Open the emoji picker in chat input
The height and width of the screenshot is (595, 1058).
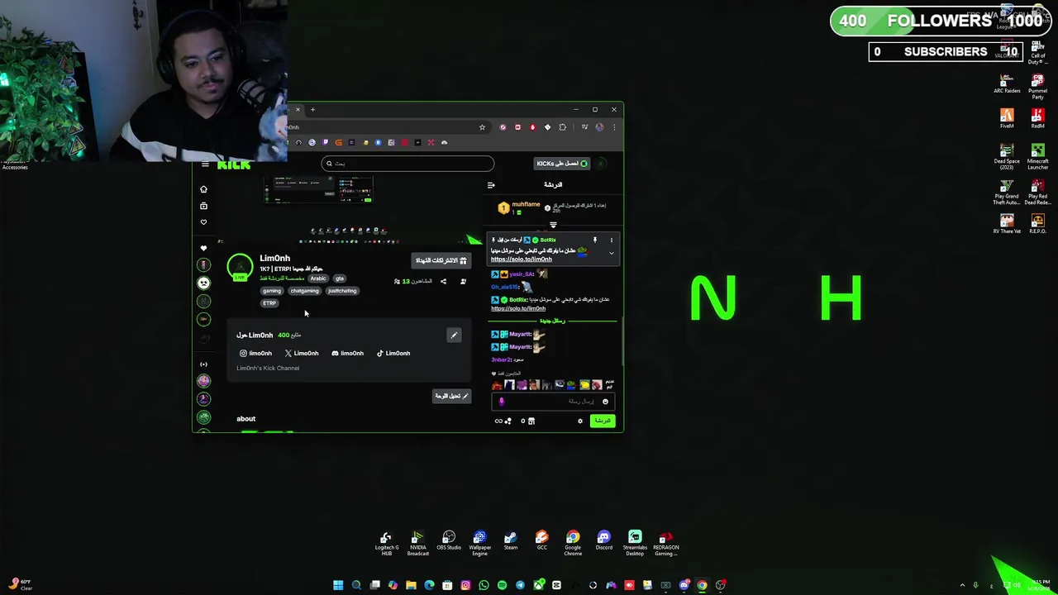pos(605,402)
